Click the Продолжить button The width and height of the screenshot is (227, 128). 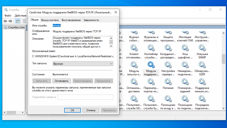click(104, 81)
